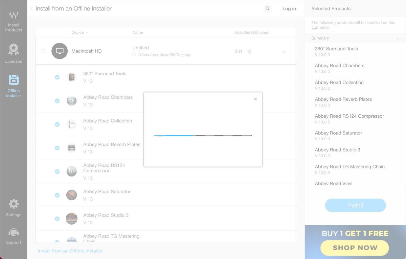The image size is (406, 259).
Task: Click the installation progress bar
Action: point(203,135)
